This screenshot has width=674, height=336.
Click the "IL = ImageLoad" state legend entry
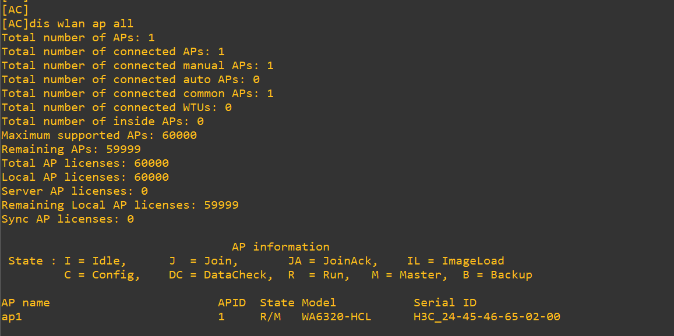(x=455, y=261)
